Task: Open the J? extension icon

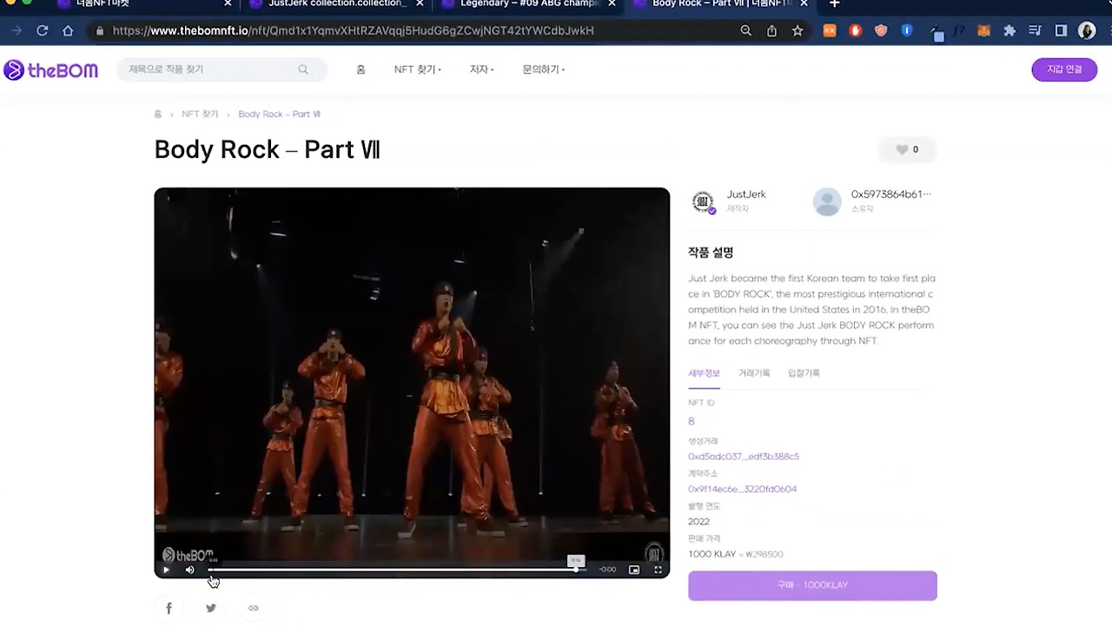Action: point(958,30)
